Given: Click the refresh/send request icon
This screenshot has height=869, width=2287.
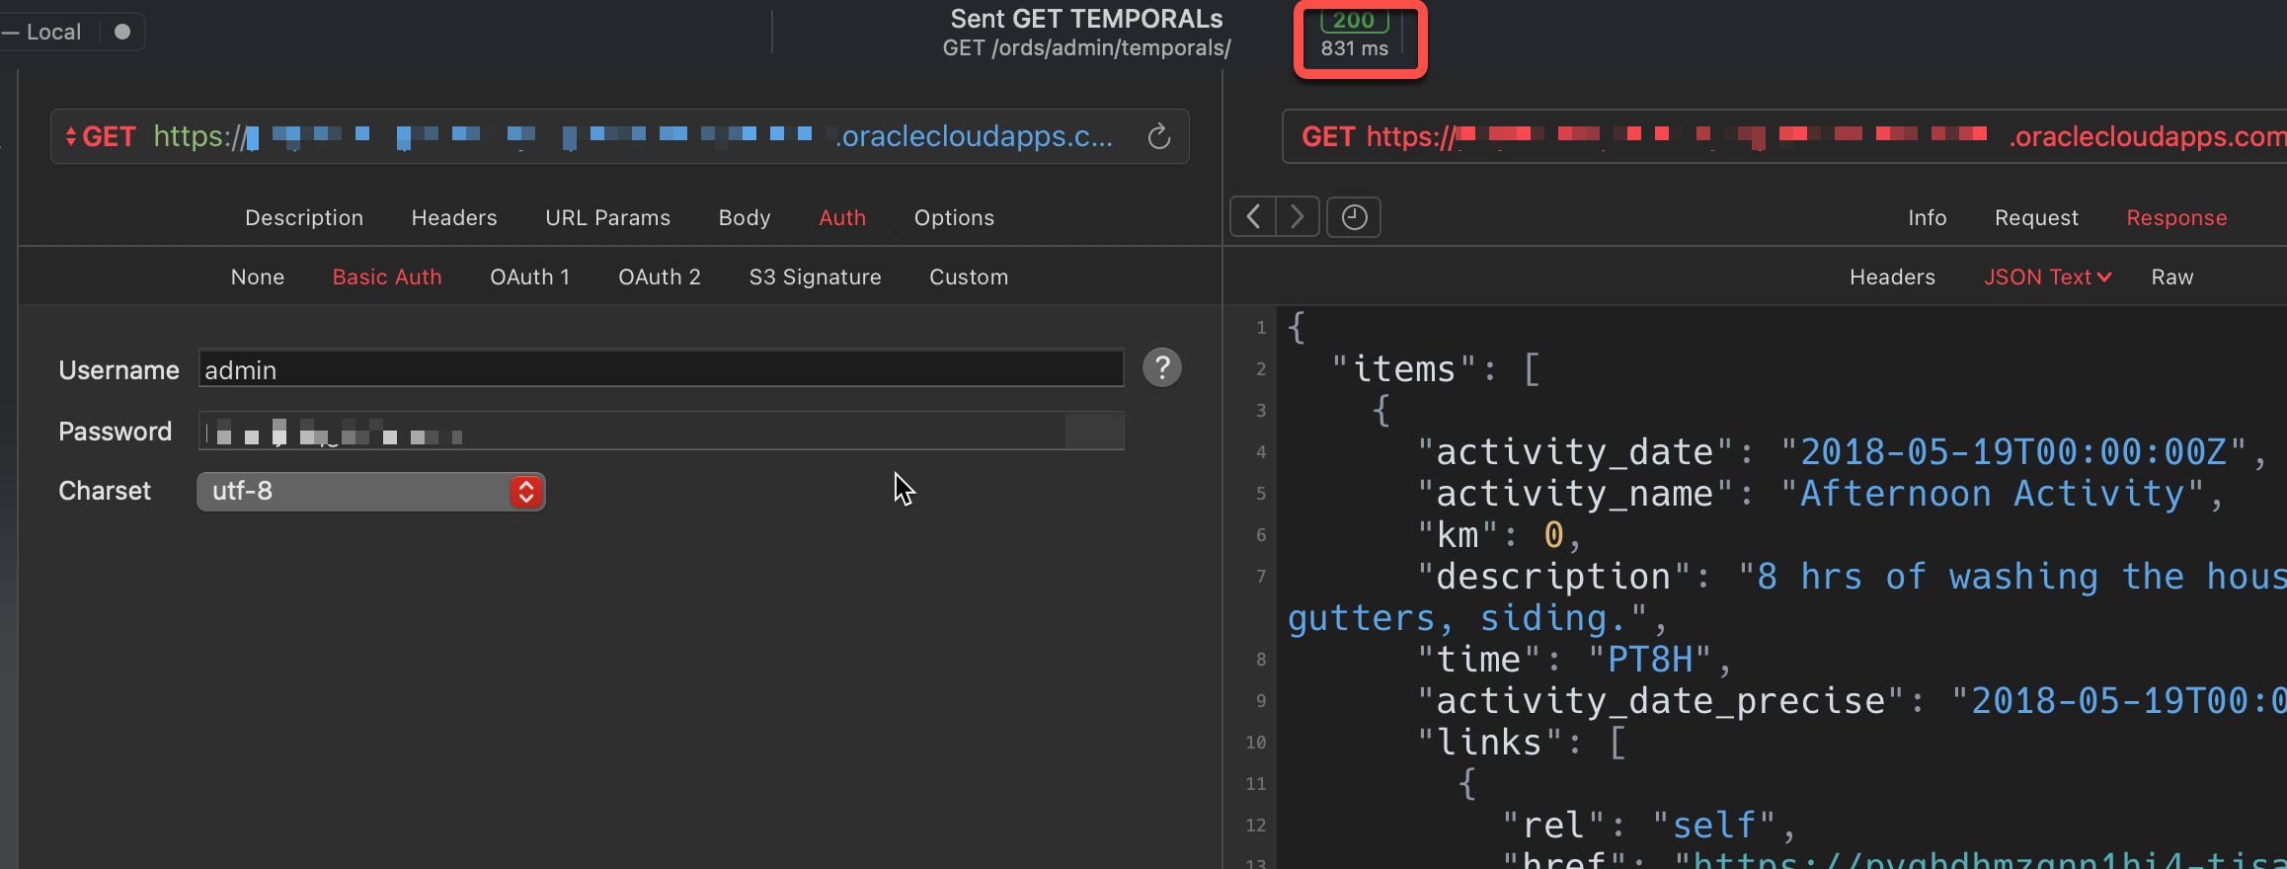Looking at the screenshot, I should click(1159, 136).
